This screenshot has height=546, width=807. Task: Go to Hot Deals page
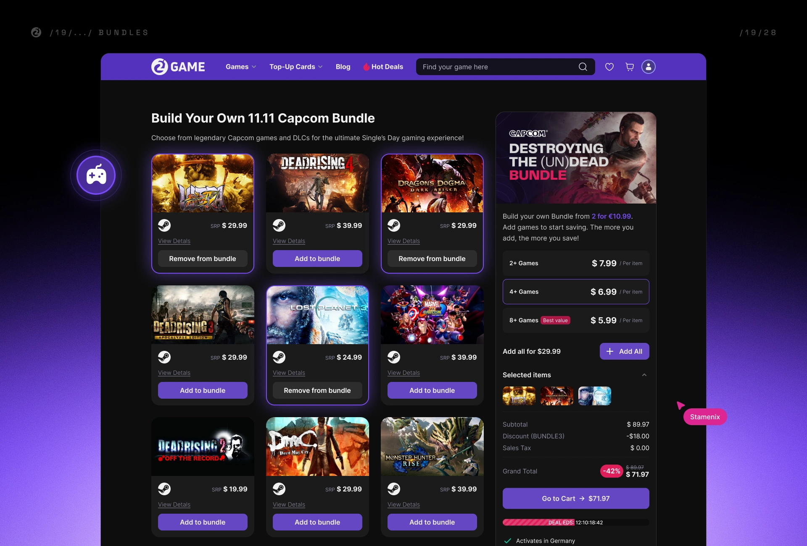[x=383, y=67]
